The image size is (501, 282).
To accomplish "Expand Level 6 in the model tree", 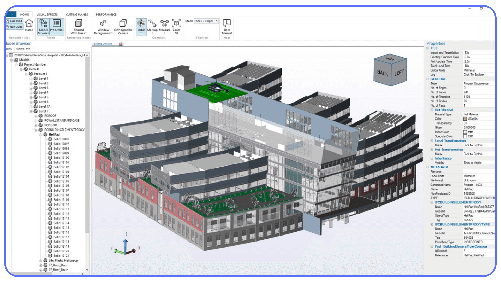I will pos(31,102).
